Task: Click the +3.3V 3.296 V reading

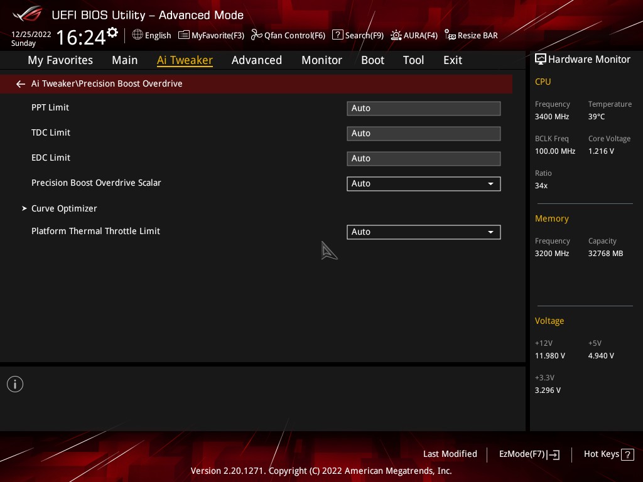Action: coord(548,390)
